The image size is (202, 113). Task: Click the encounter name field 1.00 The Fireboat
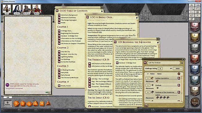point(164,63)
